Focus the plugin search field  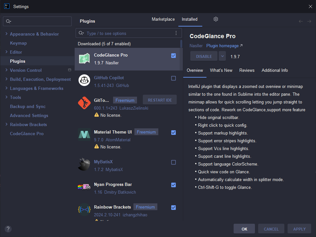pos(129,33)
